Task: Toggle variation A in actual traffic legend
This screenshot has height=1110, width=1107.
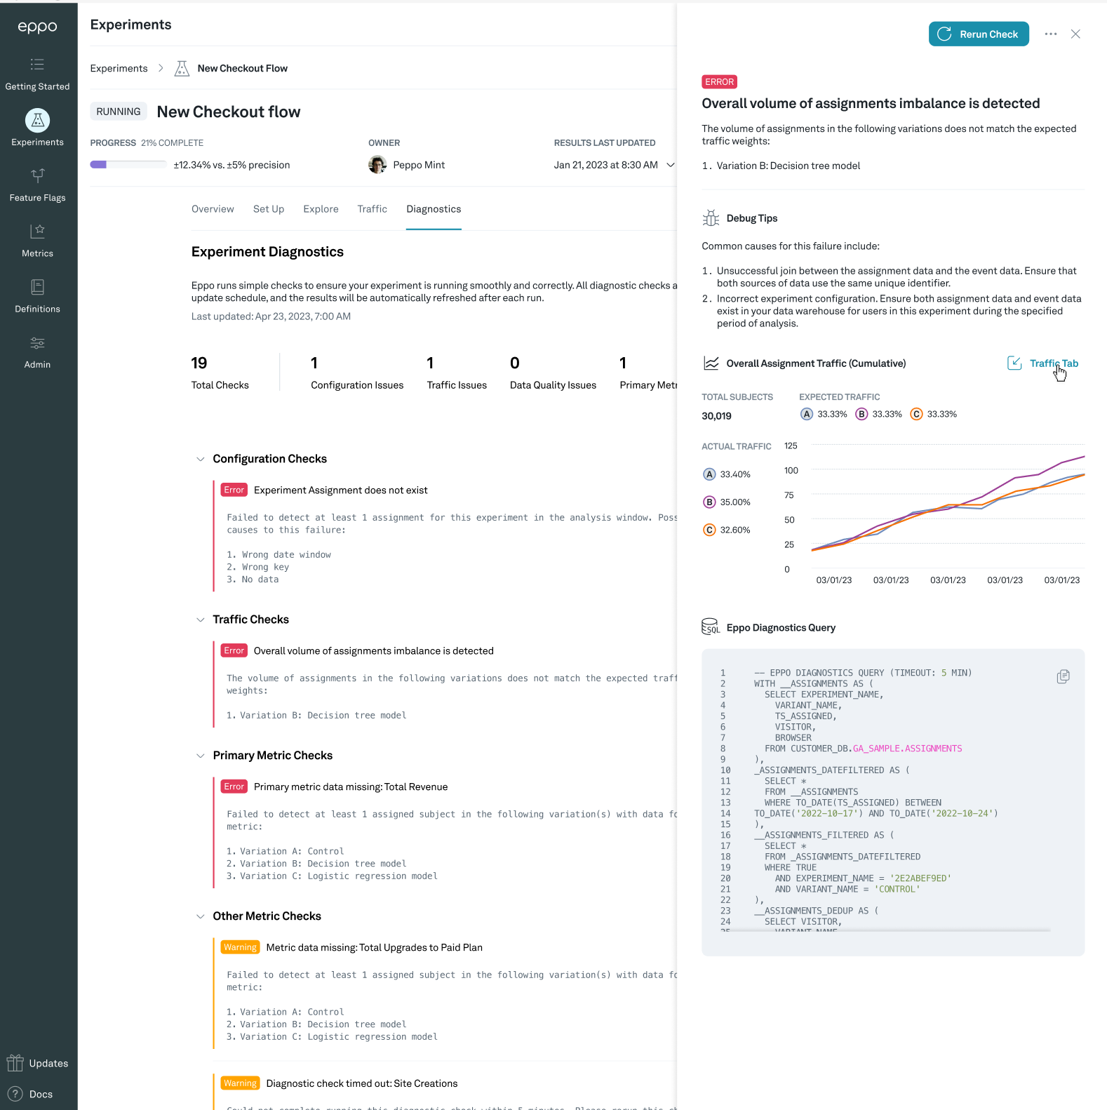Action: (x=709, y=474)
